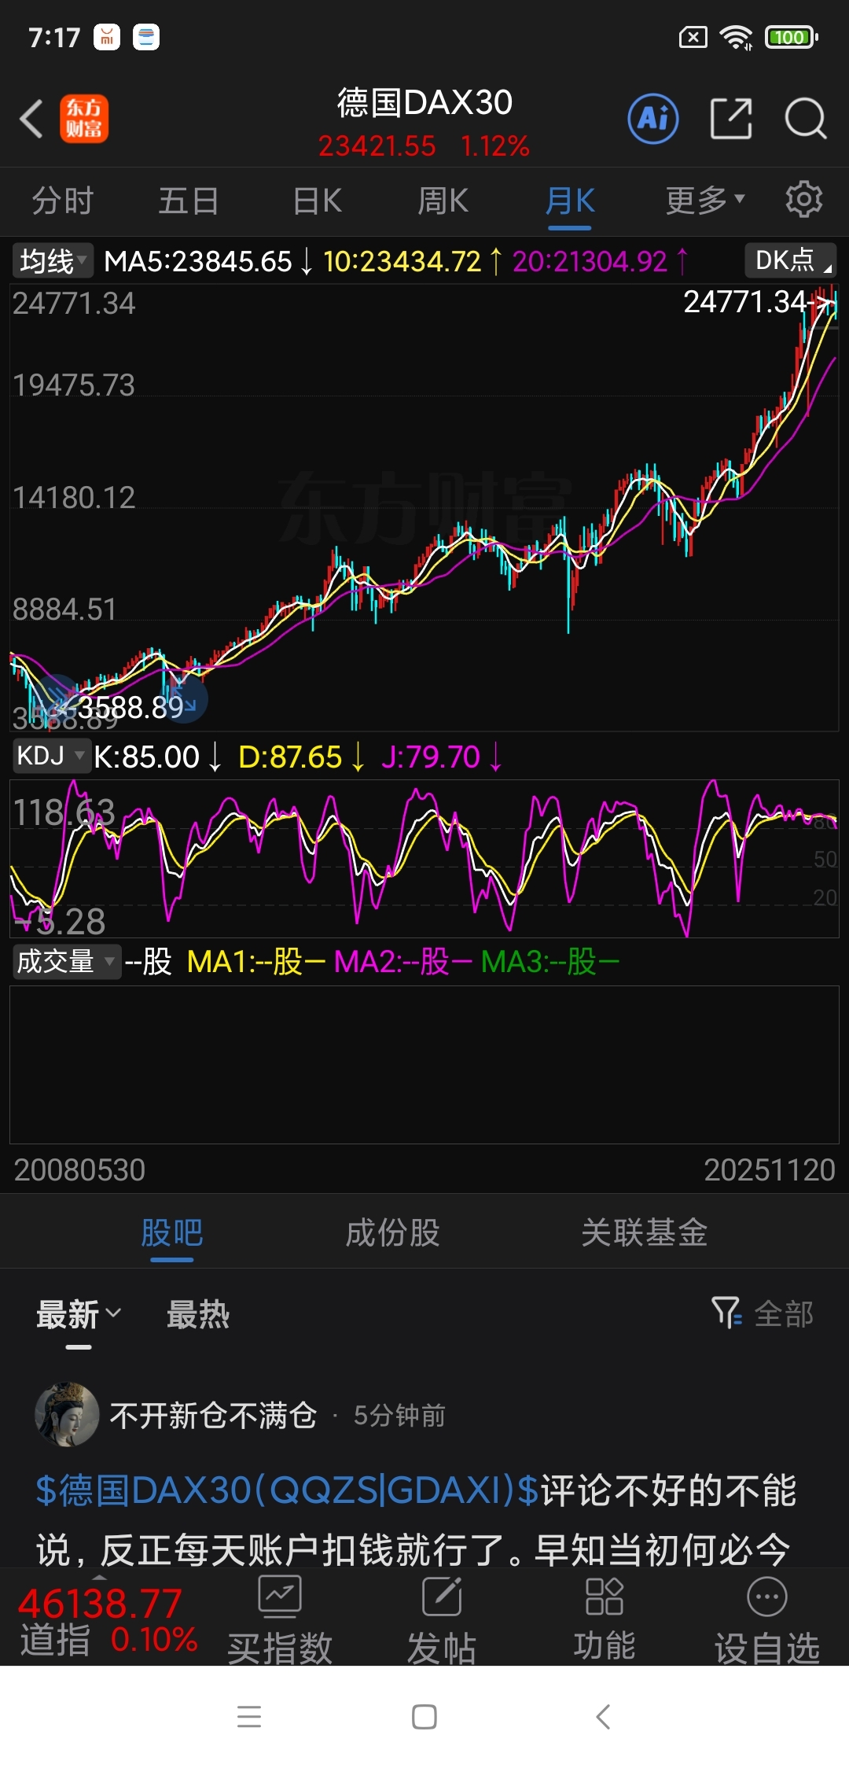
Task: Open the 功能 grid icon
Action: point(605,1597)
